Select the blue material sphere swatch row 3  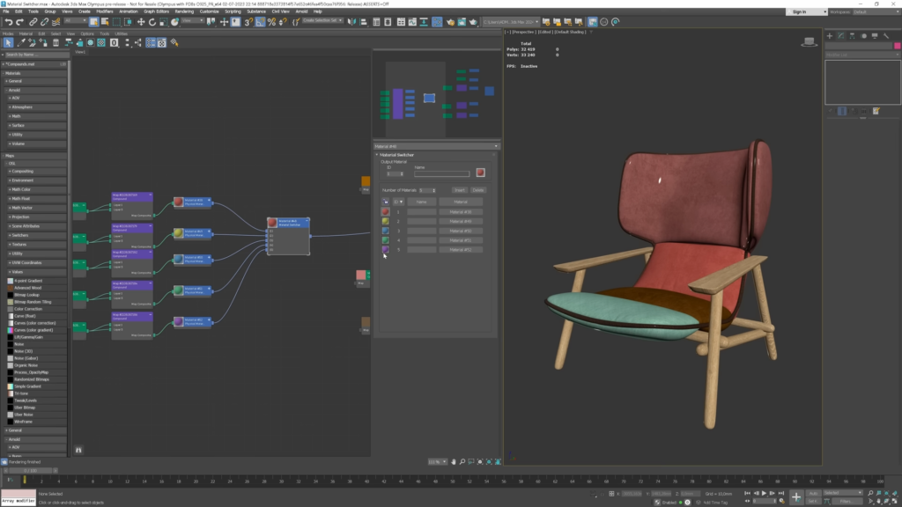[386, 231]
